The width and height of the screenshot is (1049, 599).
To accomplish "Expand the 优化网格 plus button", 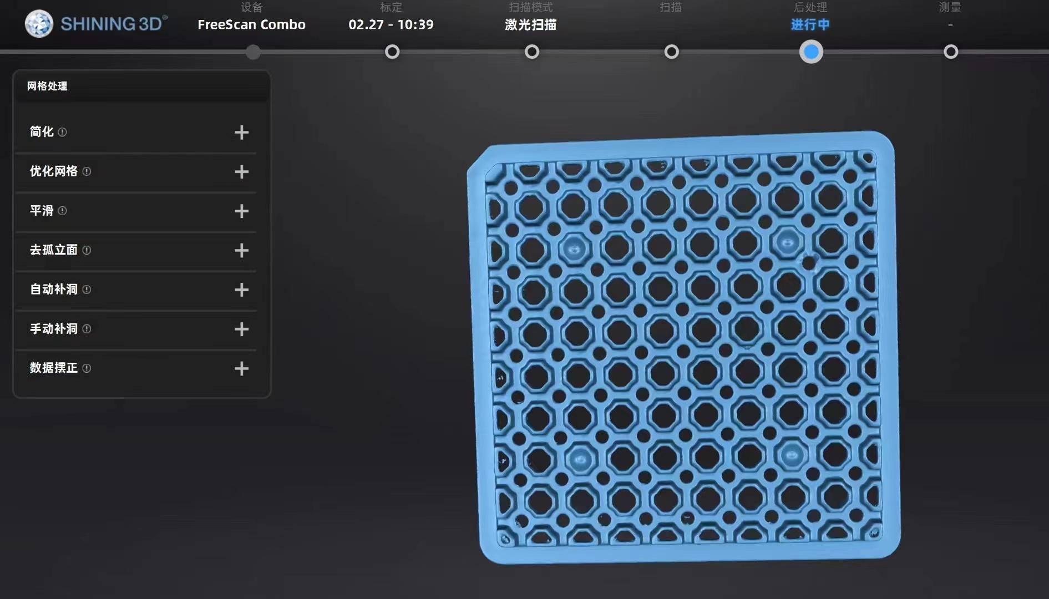I will tap(241, 171).
